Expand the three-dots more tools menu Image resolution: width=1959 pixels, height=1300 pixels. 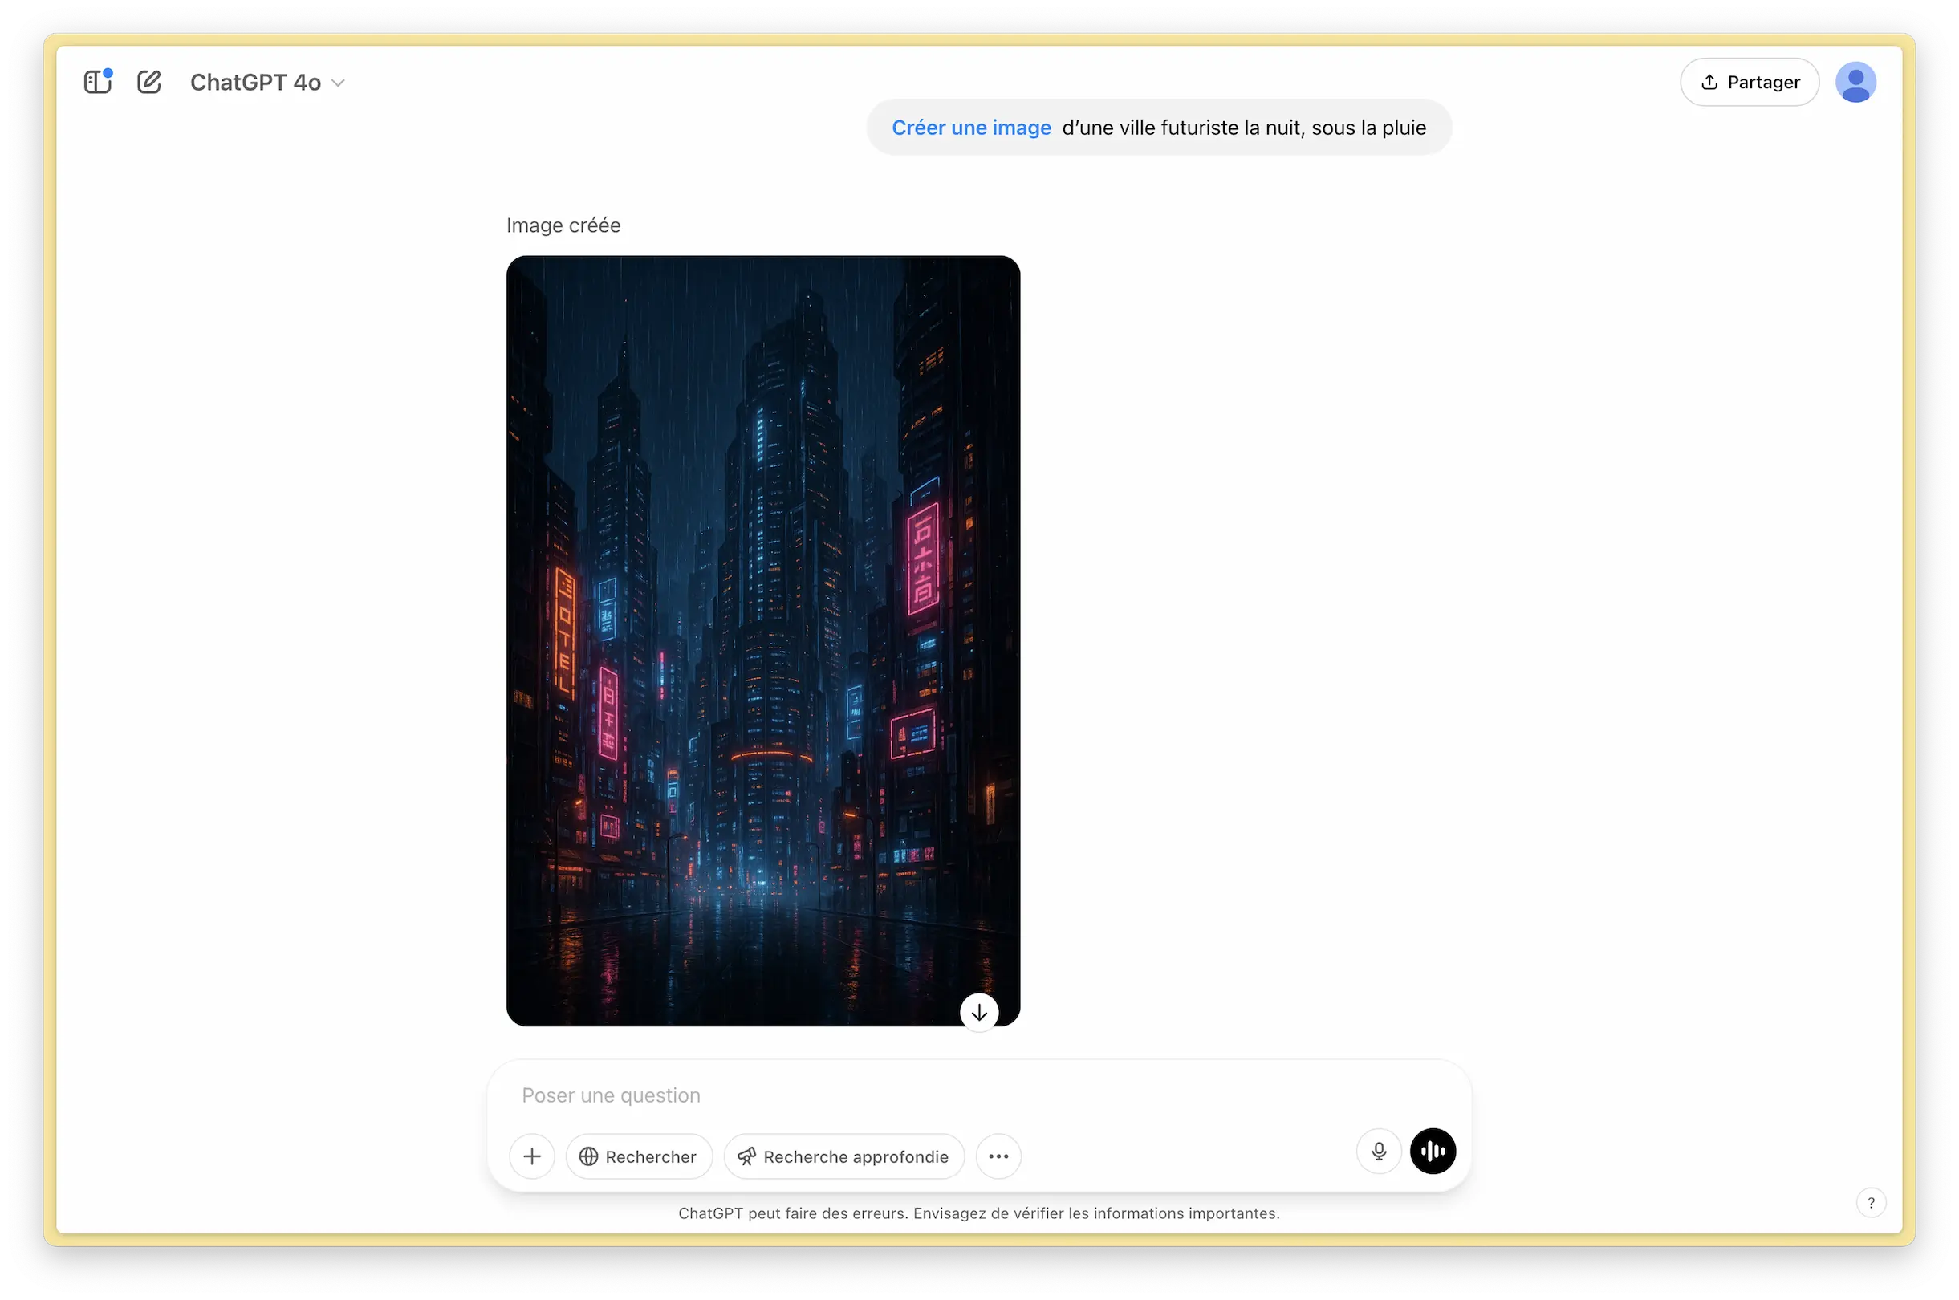[998, 1156]
